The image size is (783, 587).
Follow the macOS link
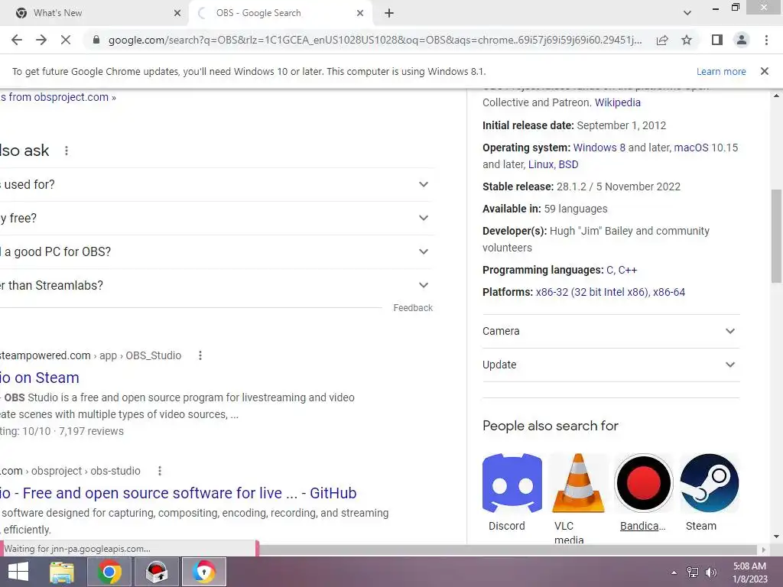click(x=691, y=148)
